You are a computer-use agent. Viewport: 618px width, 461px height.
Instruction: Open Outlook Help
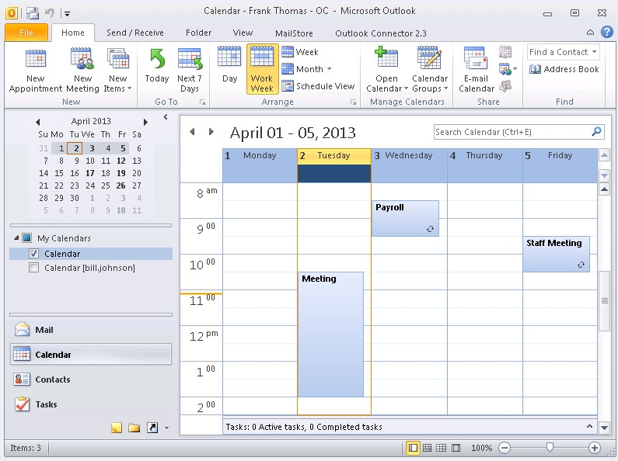[x=607, y=33]
